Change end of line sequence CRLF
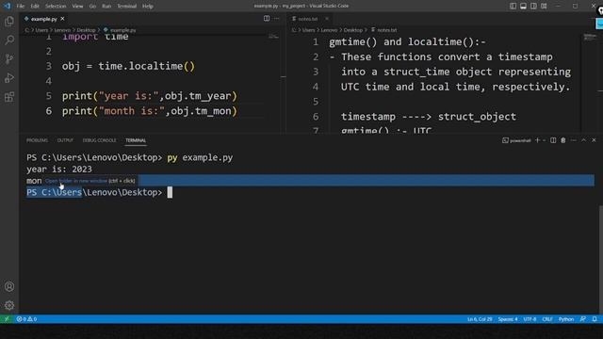Viewport: 603px width, 339px height. 547,319
